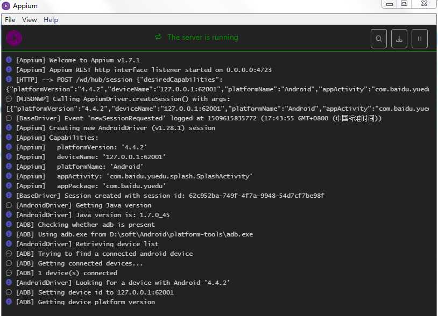
Task: Click the 'Creating new AndroidDriver (v1.28.1) session' log line
Action: pos(116,128)
